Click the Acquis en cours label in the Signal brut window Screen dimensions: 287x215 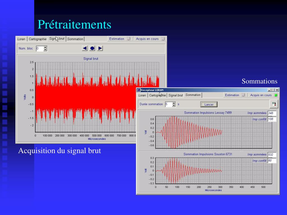147,39
